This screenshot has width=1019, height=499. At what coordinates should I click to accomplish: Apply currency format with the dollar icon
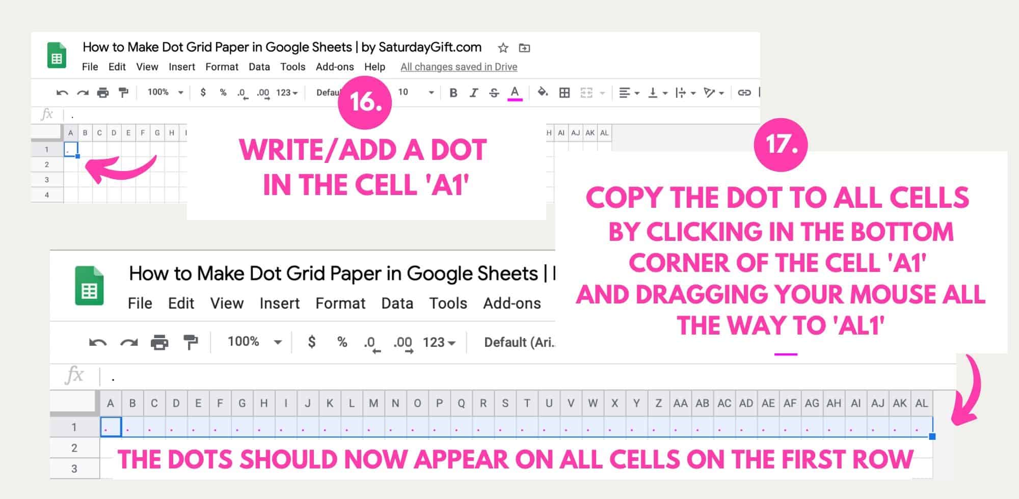point(203,93)
